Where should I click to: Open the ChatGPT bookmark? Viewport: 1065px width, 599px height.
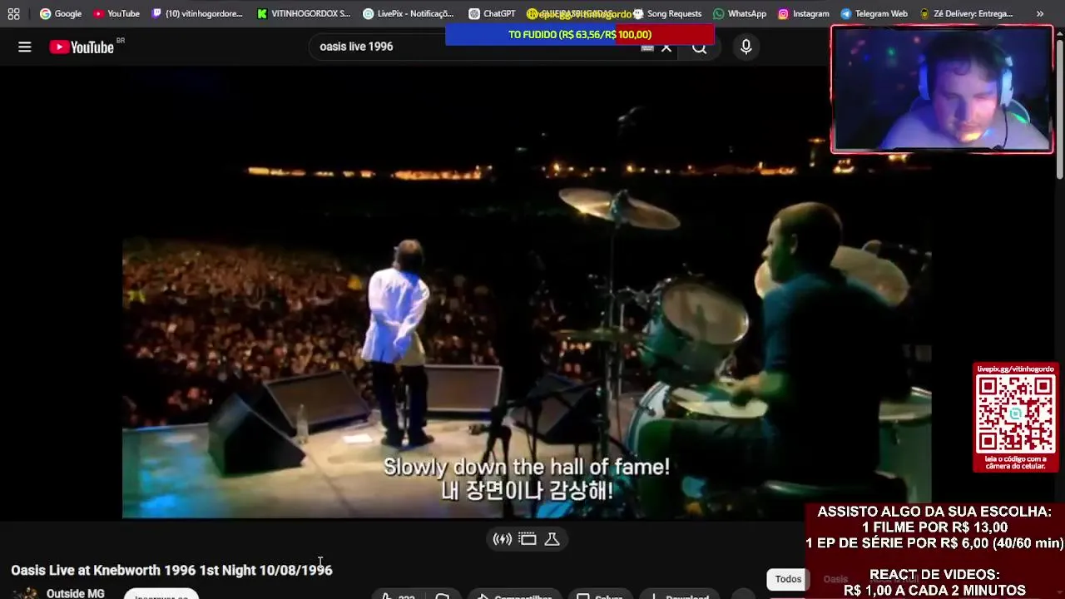tap(492, 13)
